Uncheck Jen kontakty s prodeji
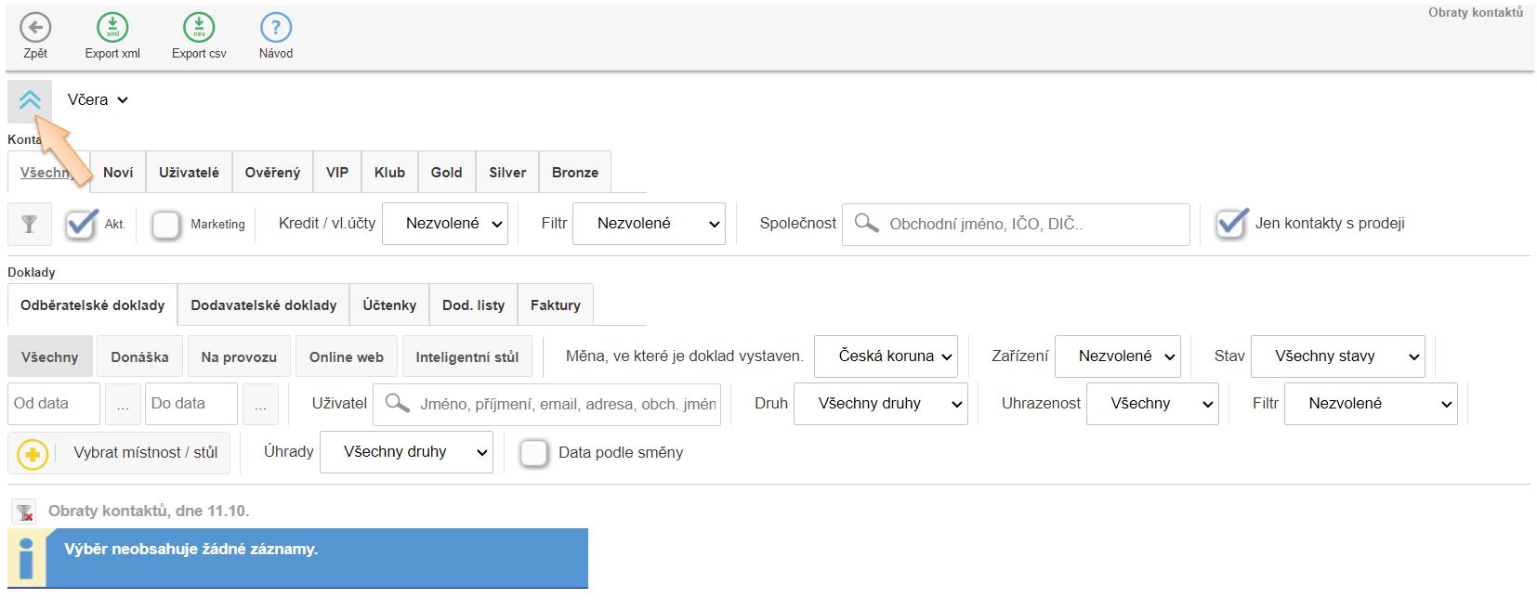This screenshot has height=609, width=1537. (1232, 223)
